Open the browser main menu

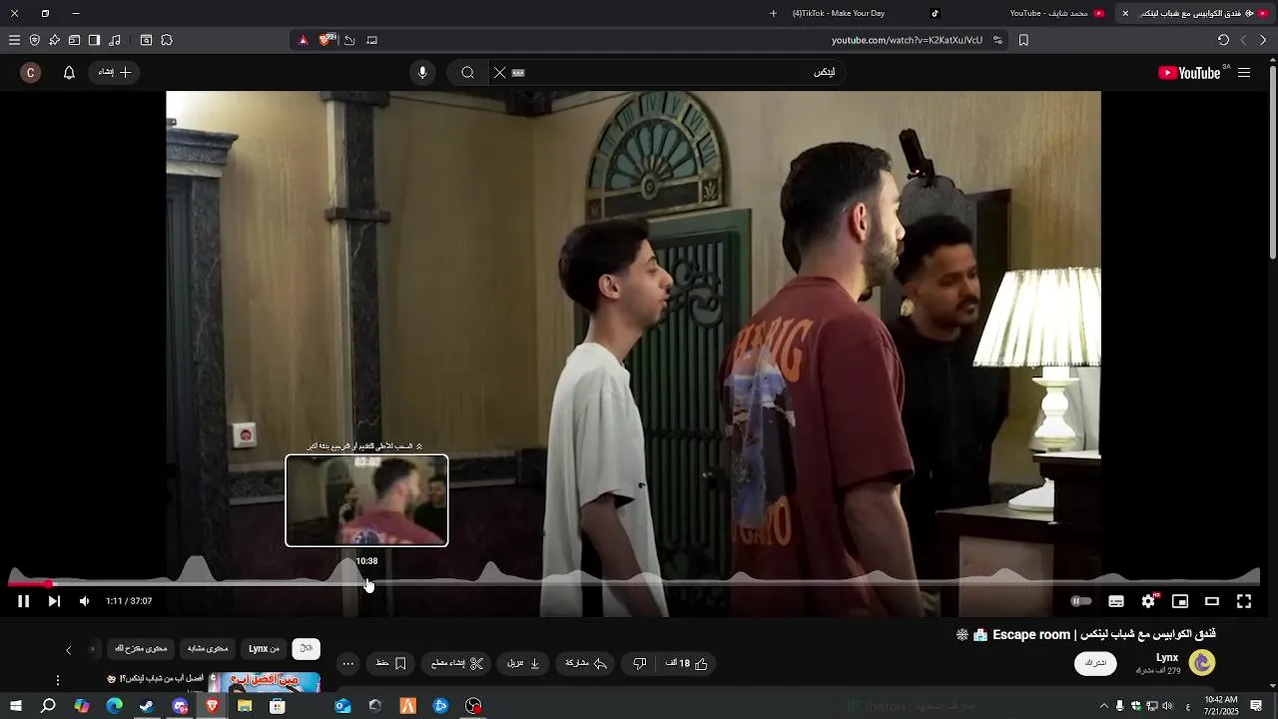(x=14, y=40)
